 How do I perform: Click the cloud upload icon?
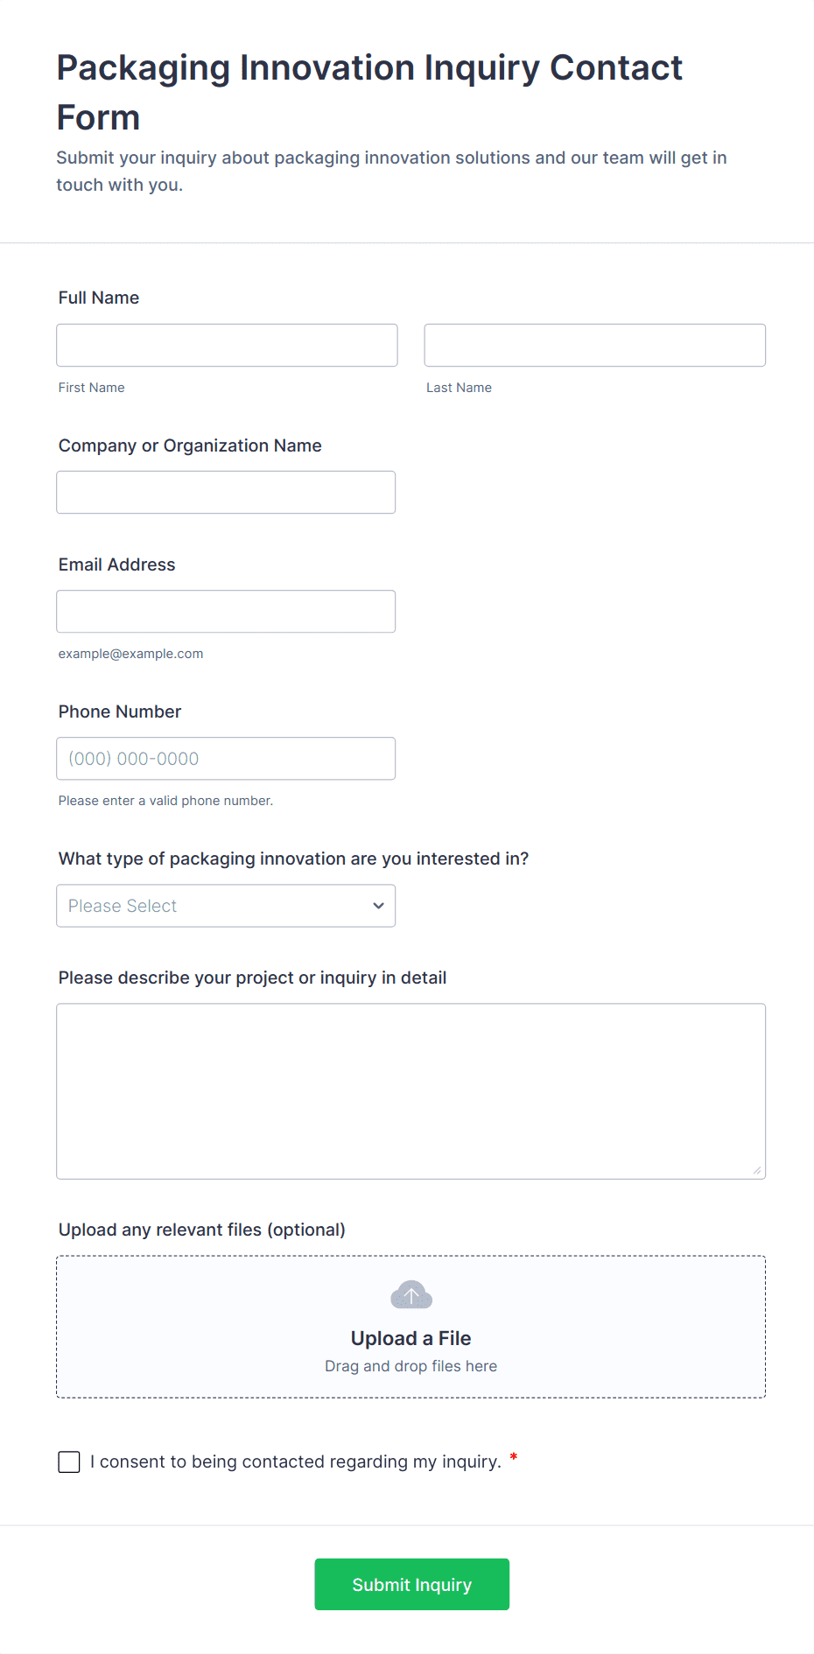coord(411,1294)
